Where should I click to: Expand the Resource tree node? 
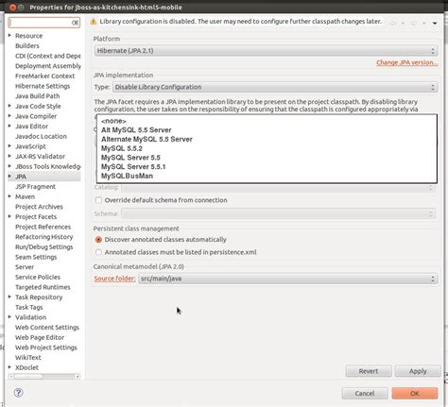pyautogui.click(x=9, y=36)
